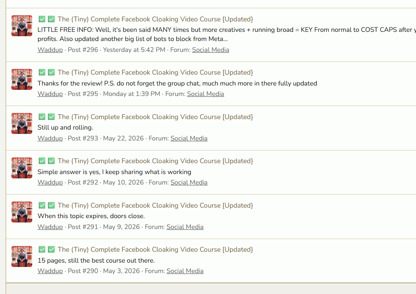This screenshot has width=416, height=294.
Task: Click Waddup avatar beside Post #290
Action: point(22,256)
